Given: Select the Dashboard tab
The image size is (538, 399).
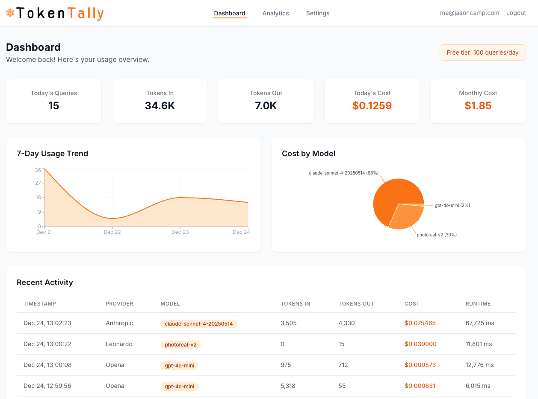Looking at the screenshot, I should pyautogui.click(x=230, y=13).
